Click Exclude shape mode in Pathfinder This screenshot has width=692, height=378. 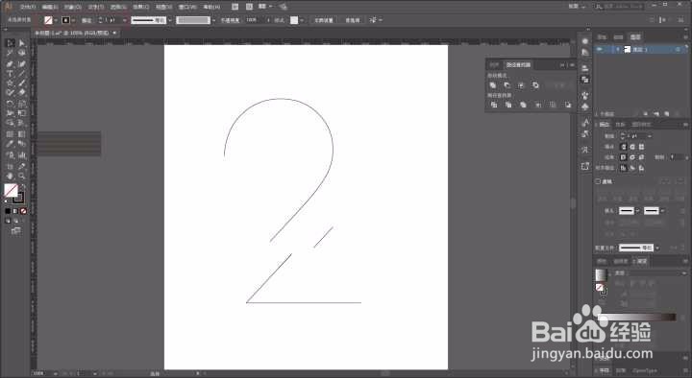click(x=535, y=85)
